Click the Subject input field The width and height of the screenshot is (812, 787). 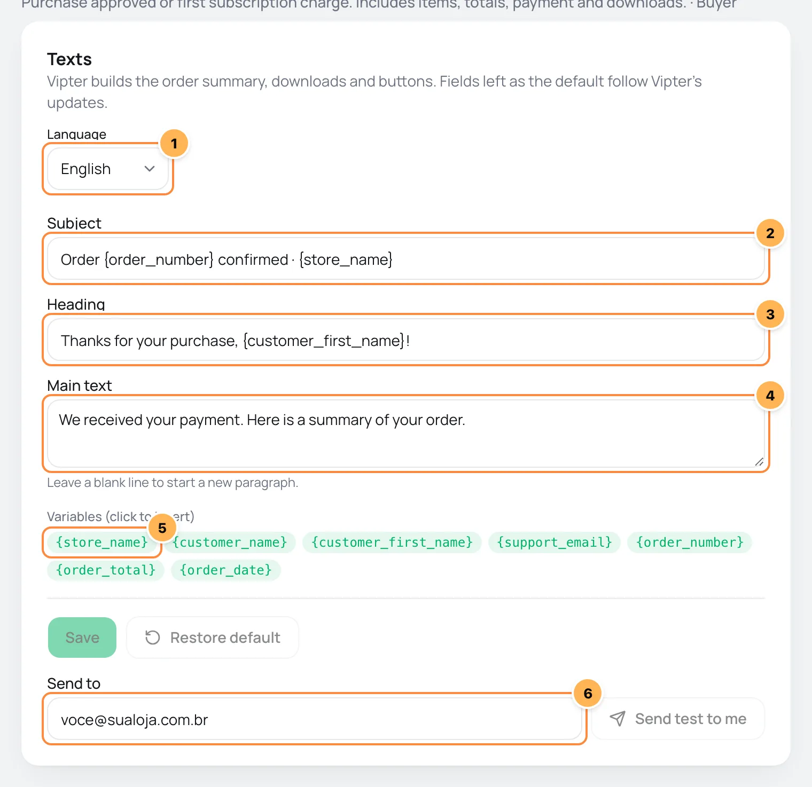pyautogui.click(x=406, y=259)
